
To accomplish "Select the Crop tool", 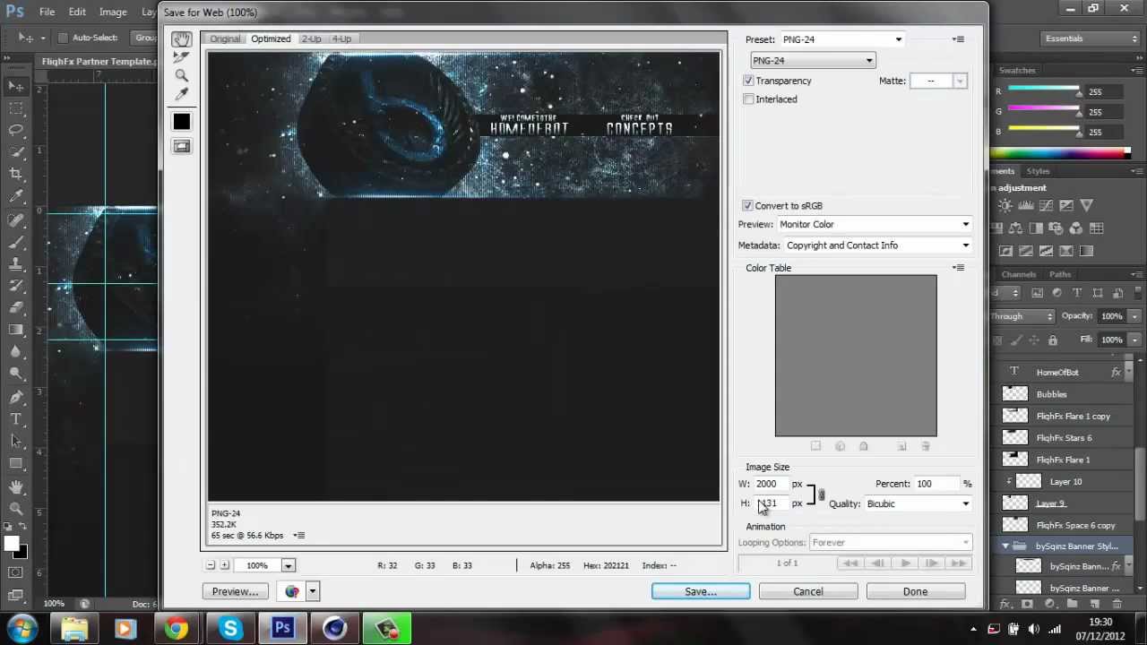I will tap(16, 174).
